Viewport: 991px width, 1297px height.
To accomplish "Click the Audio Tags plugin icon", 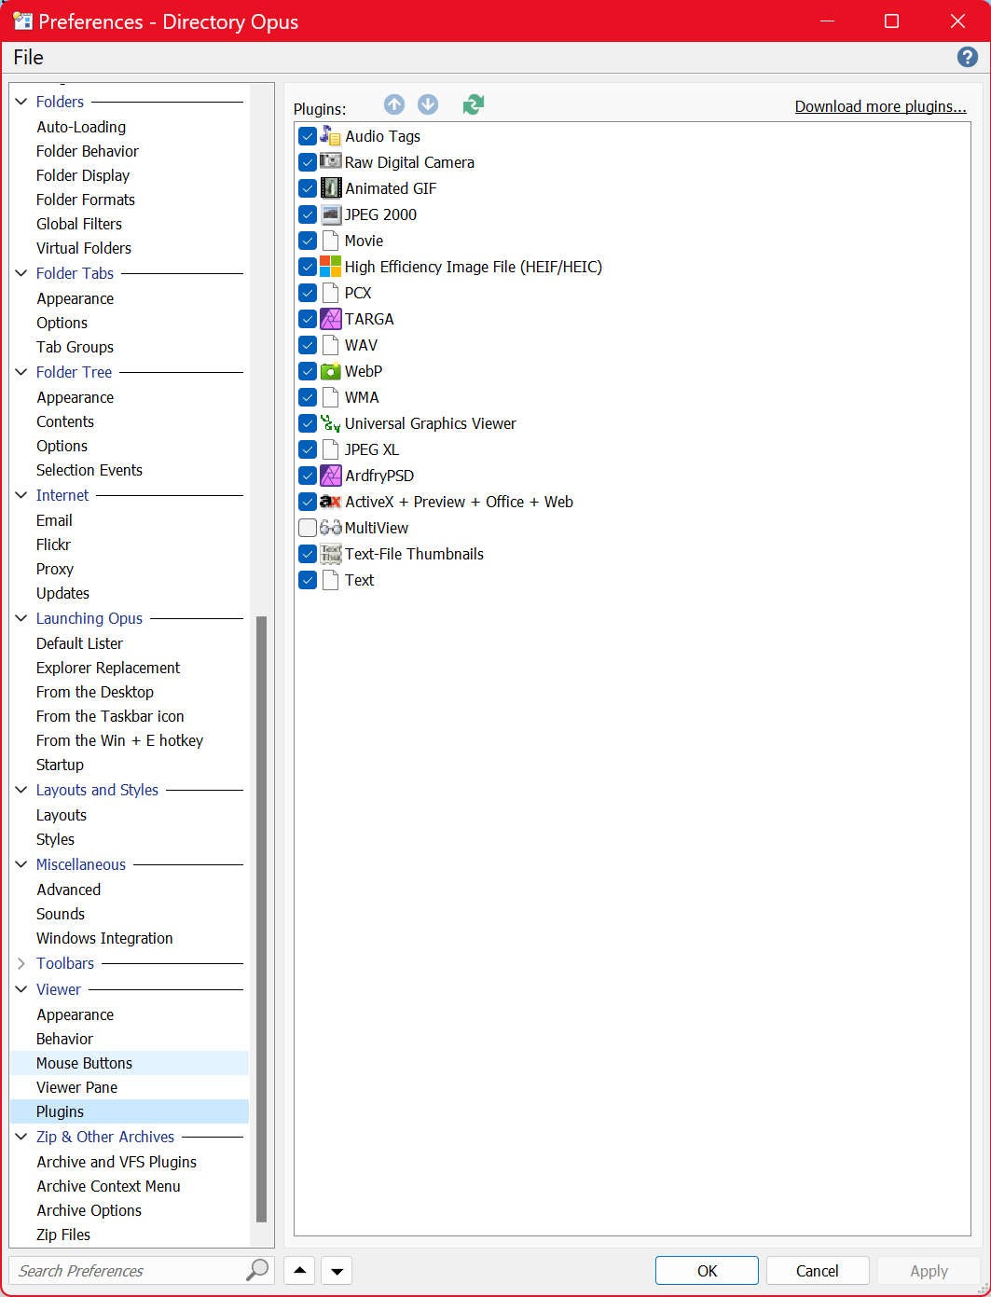I will (330, 136).
